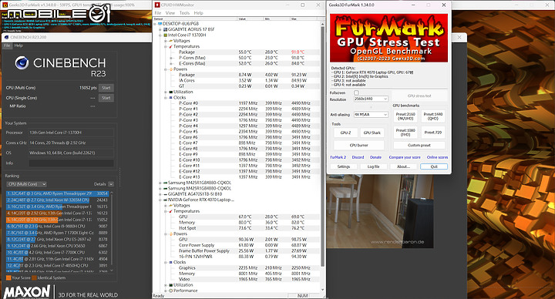The image size is (555, 299).
Task: Expand the GIGABYTE AORUS 17 BSF node
Action: (160, 29)
